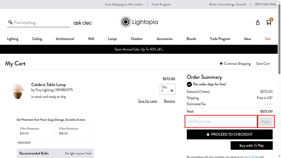This screenshot has width=281, height=158.
Task: Click Free Shipping on ALL orders link
Action: (x=124, y=4)
